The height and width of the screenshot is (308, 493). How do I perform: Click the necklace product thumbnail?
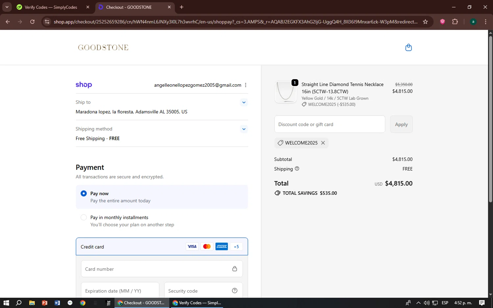(x=286, y=92)
